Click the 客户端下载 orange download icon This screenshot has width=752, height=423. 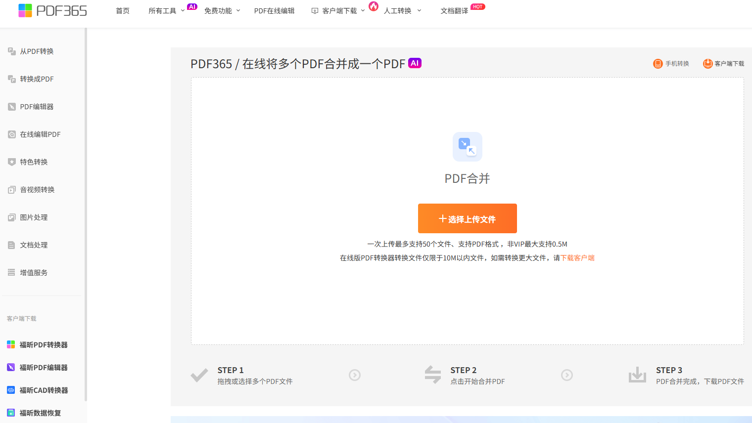coord(707,64)
